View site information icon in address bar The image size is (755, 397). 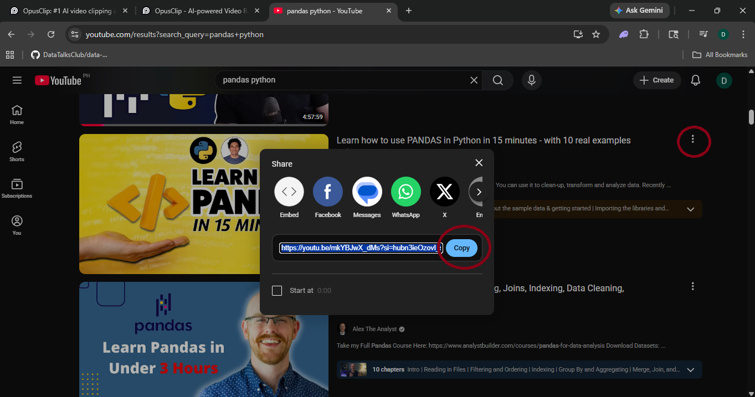pyautogui.click(x=75, y=34)
